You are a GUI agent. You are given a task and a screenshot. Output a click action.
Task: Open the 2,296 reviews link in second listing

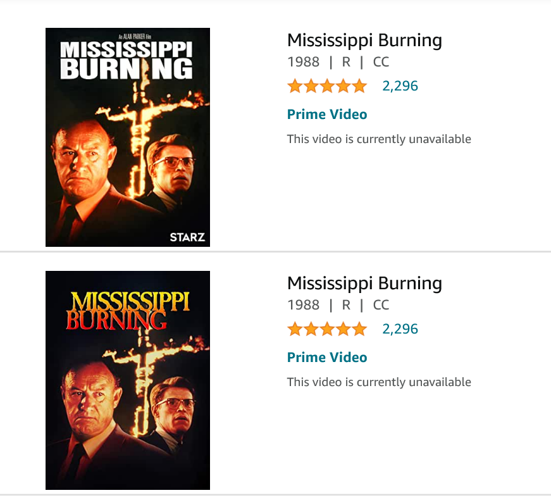(400, 329)
